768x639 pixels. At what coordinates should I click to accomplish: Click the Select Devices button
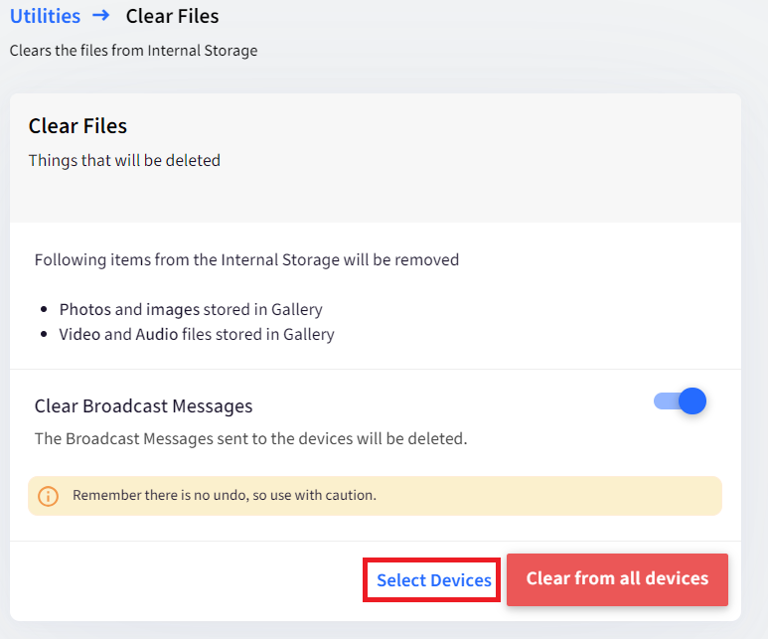[432, 580]
